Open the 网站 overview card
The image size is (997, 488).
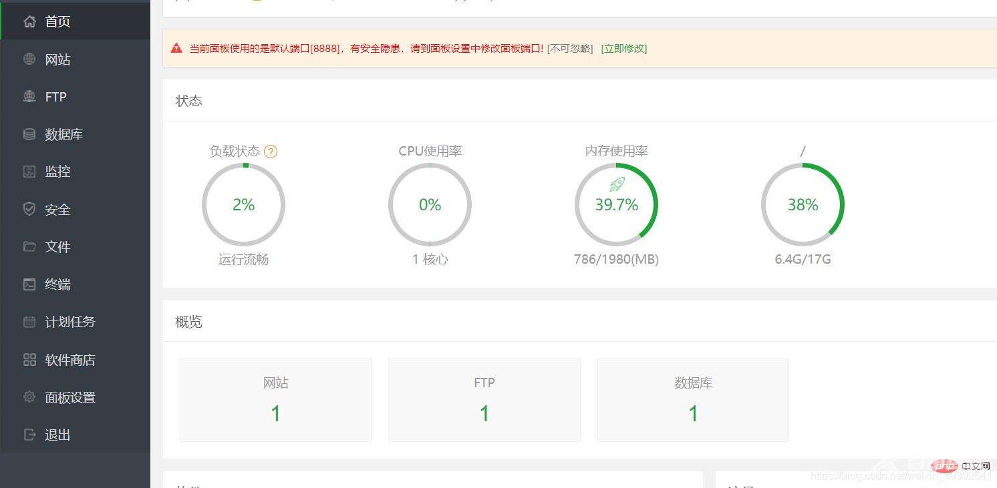[275, 400]
